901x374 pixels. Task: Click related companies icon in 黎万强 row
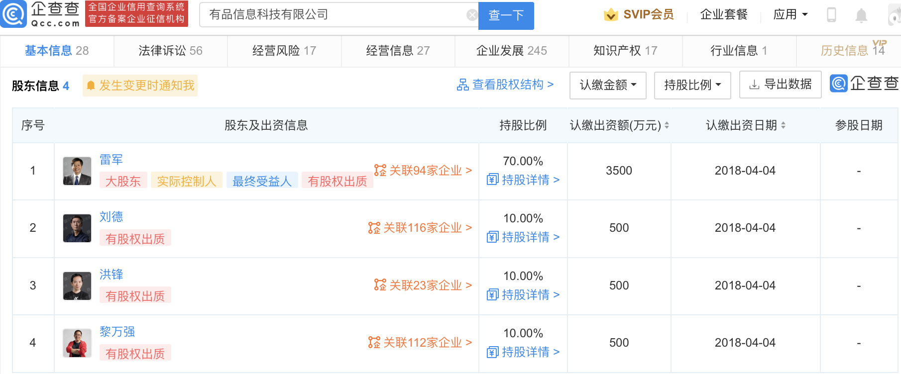click(374, 343)
